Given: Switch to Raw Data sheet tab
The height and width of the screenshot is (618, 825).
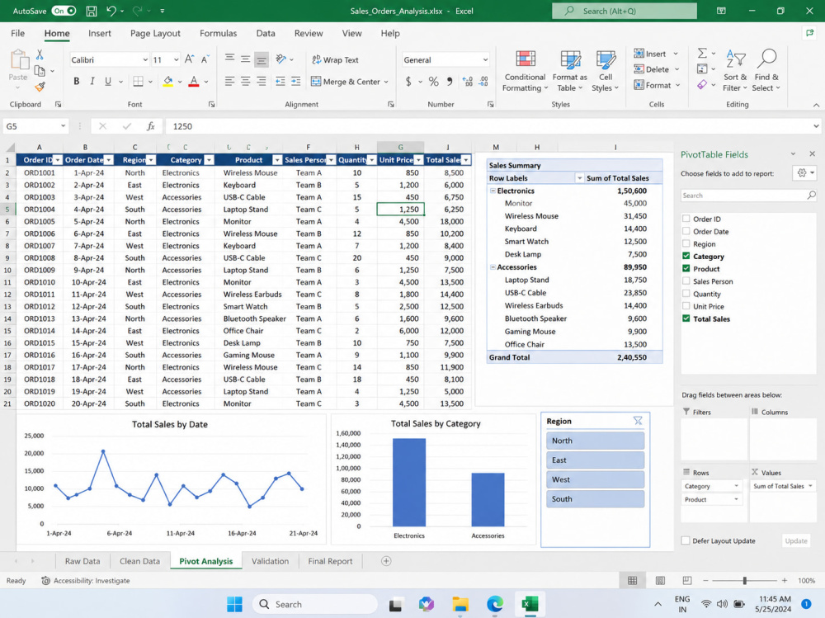Looking at the screenshot, I should [x=82, y=561].
